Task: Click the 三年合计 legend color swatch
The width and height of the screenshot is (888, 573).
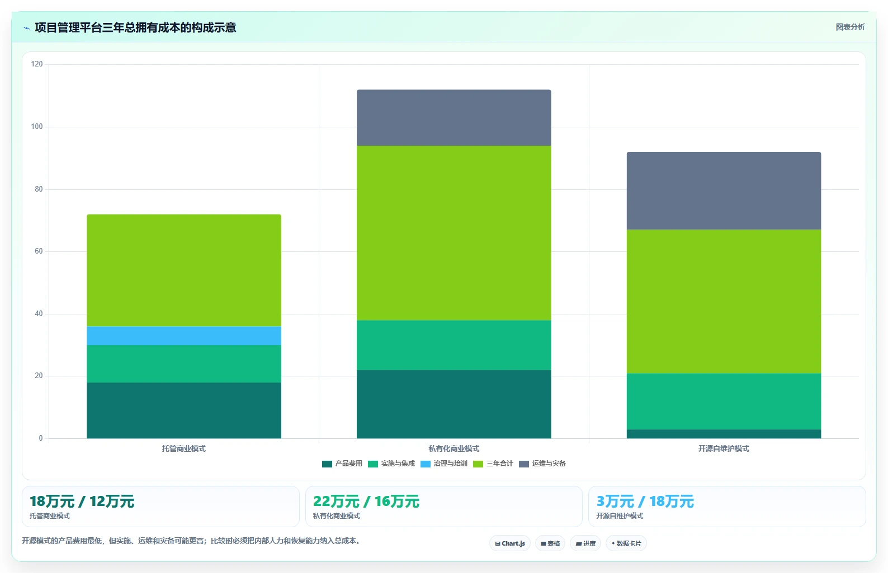Action: 478,464
